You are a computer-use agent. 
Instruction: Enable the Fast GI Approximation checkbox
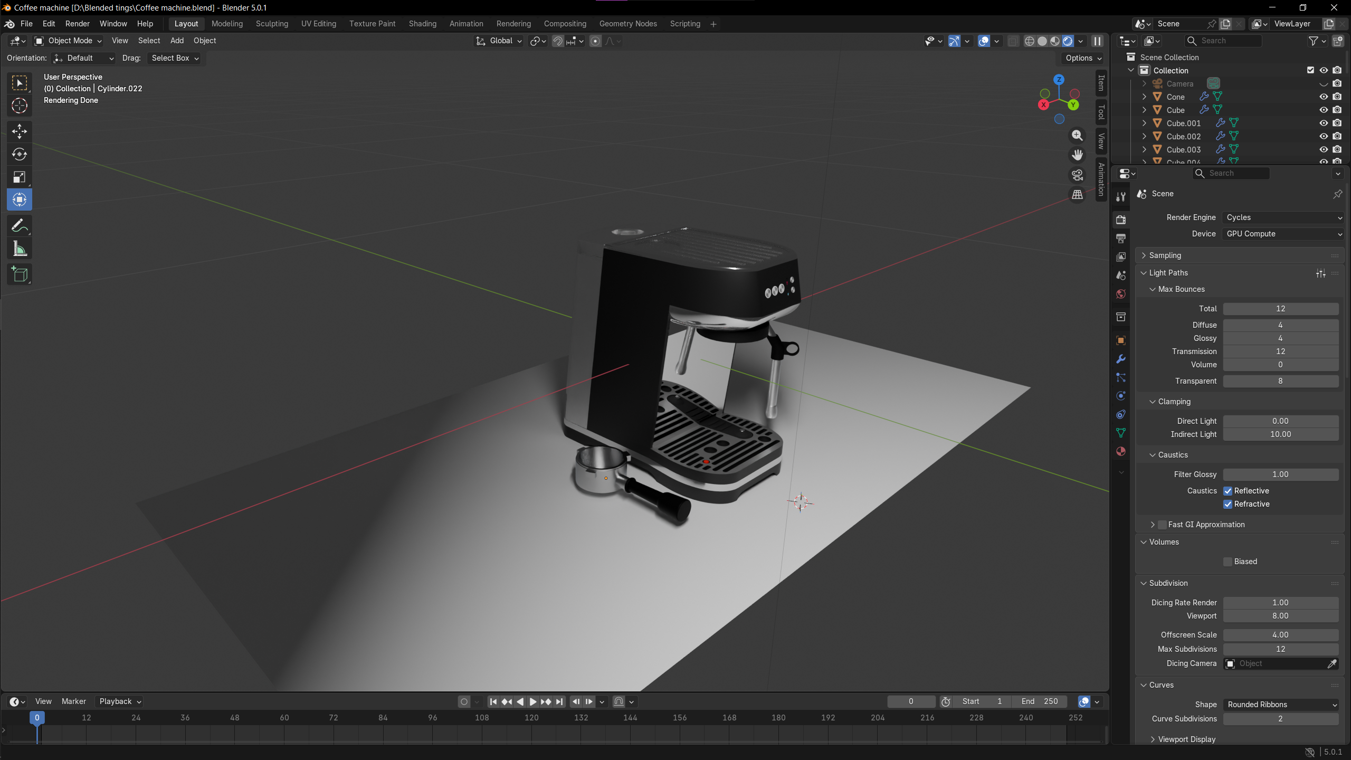1162,525
